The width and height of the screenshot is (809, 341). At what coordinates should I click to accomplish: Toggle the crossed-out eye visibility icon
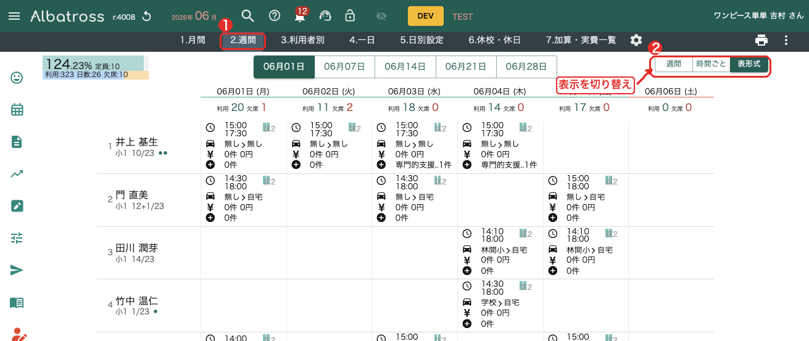(x=381, y=16)
